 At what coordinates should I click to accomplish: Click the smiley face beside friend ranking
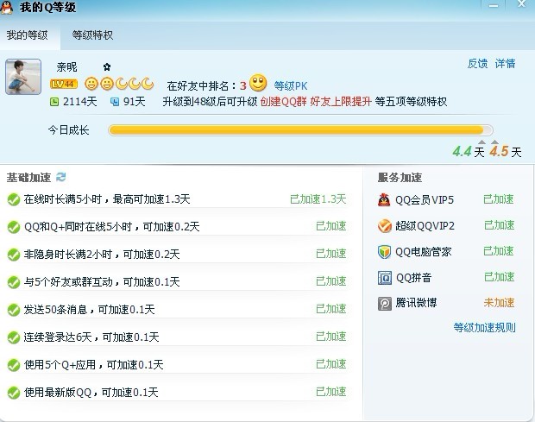pyautogui.click(x=258, y=83)
